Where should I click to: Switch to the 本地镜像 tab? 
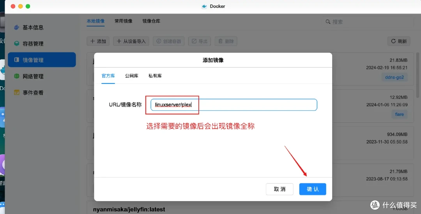coord(96,21)
